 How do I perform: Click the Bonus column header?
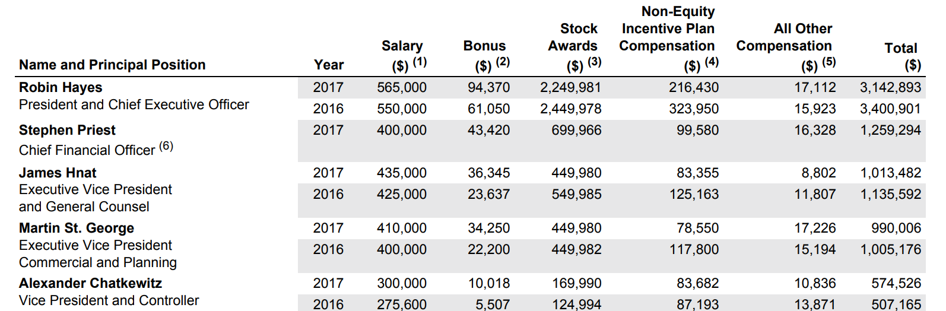pos(484,46)
